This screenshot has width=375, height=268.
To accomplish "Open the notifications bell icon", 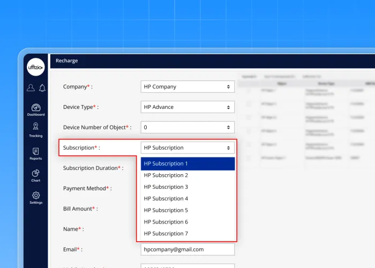I will [x=42, y=88].
